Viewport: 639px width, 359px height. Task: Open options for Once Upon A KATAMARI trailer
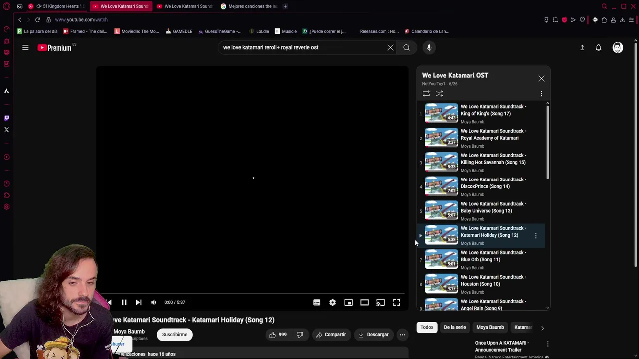[x=548, y=344]
